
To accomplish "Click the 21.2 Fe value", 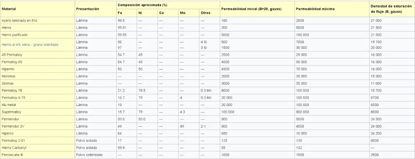I will coord(121,90).
